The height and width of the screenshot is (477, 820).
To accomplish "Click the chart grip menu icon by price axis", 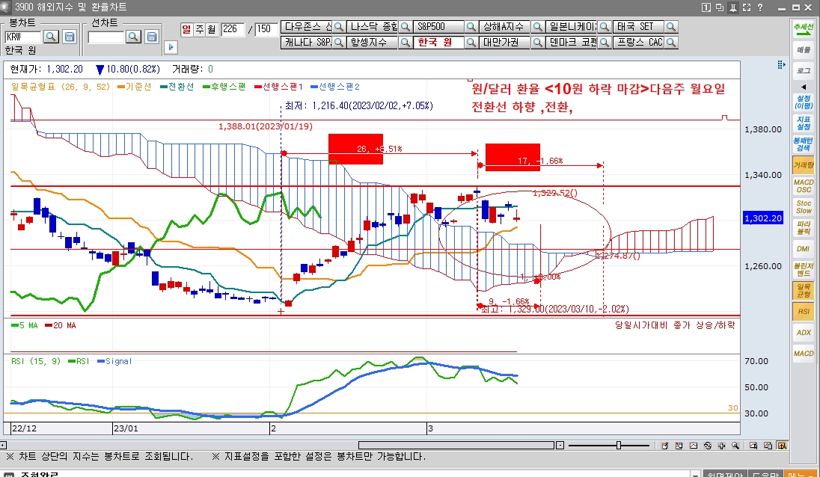I will coord(781,65).
